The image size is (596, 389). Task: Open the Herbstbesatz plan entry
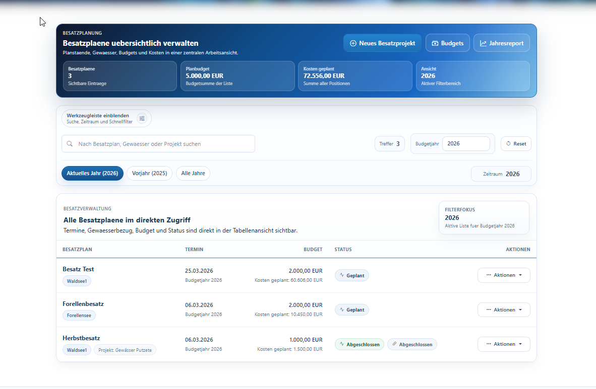click(81, 338)
